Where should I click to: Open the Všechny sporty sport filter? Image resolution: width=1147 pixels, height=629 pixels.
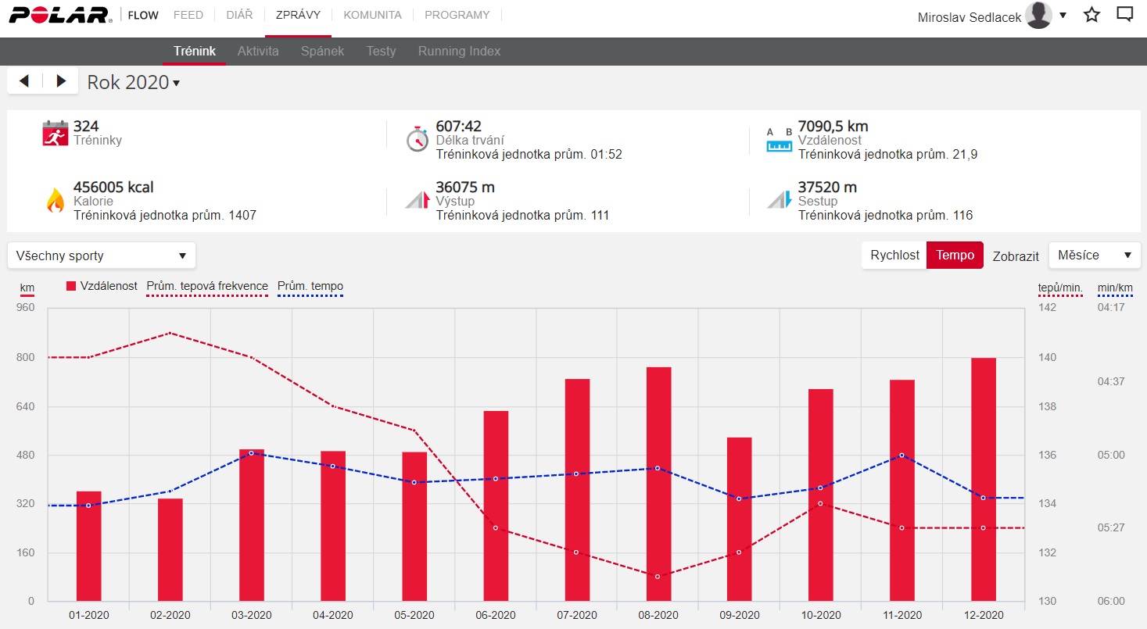[102, 256]
